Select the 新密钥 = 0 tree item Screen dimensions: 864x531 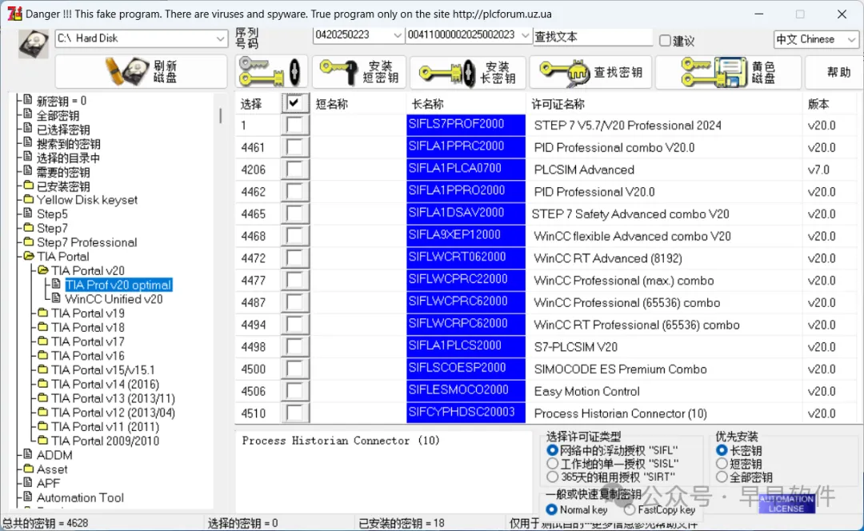tap(61, 101)
